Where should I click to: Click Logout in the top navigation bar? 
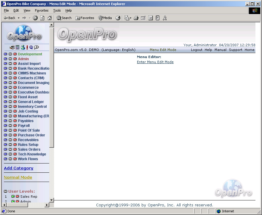tap(197, 50)
